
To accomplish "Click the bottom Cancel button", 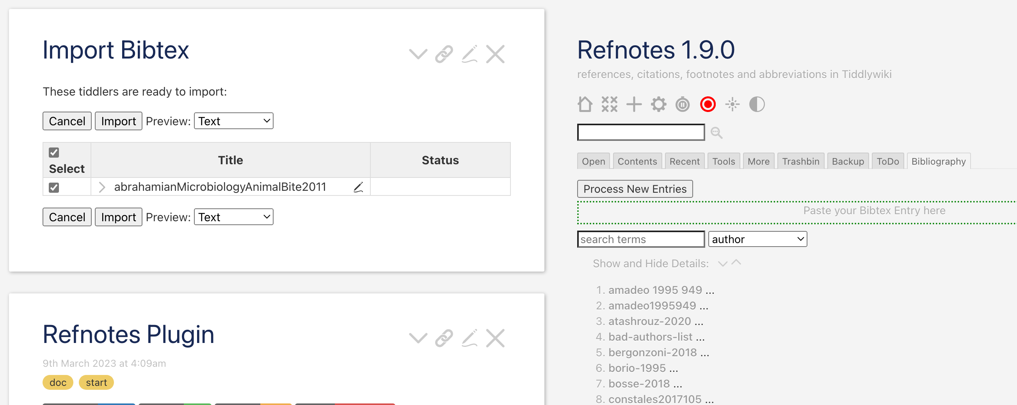I will click(x=67, y=217).
